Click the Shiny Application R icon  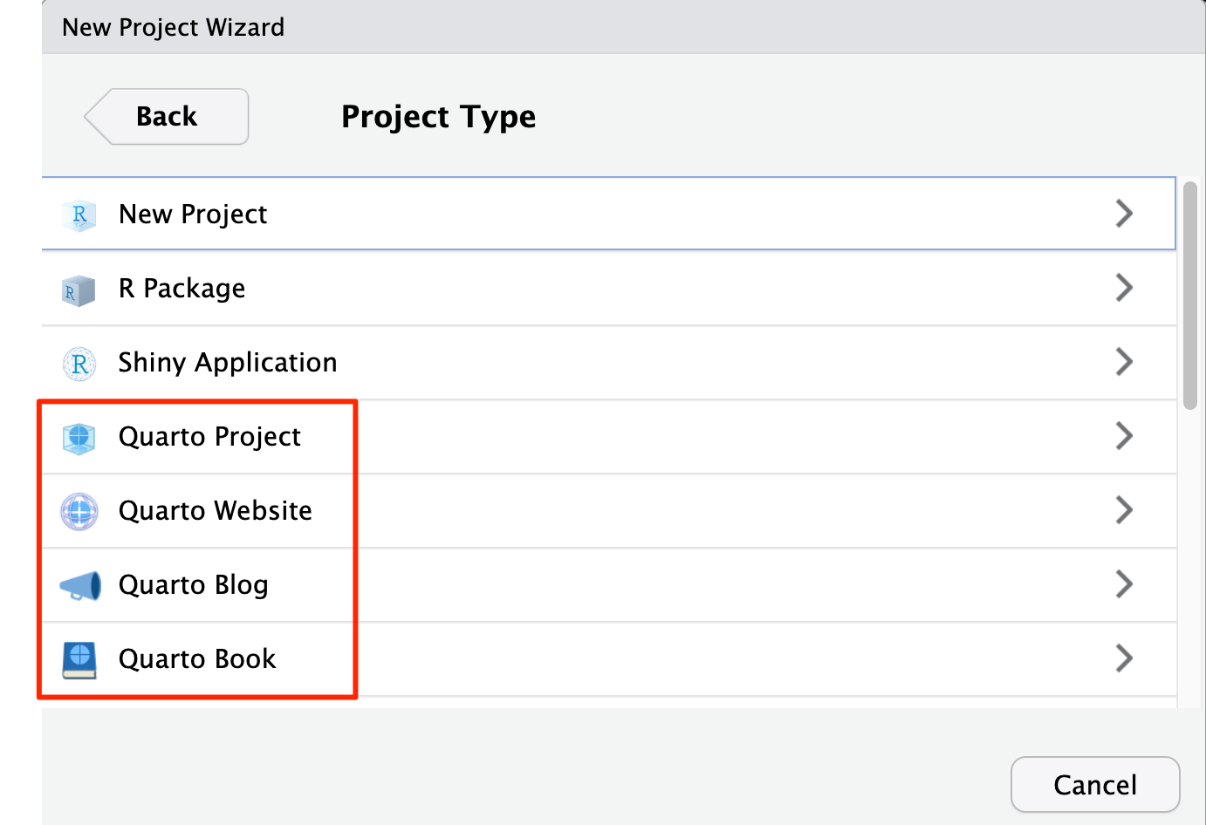coord(79,364)
